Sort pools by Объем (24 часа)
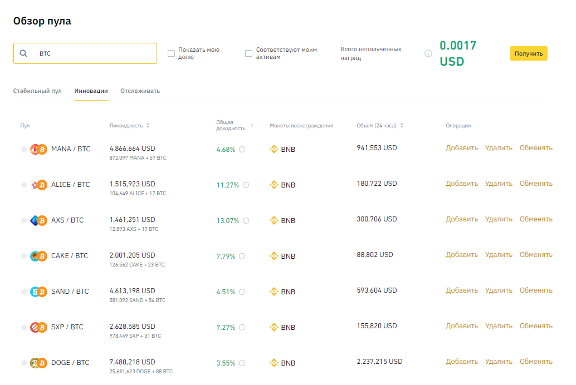Viewport: 576px width, 385px height. click(401, 125)
